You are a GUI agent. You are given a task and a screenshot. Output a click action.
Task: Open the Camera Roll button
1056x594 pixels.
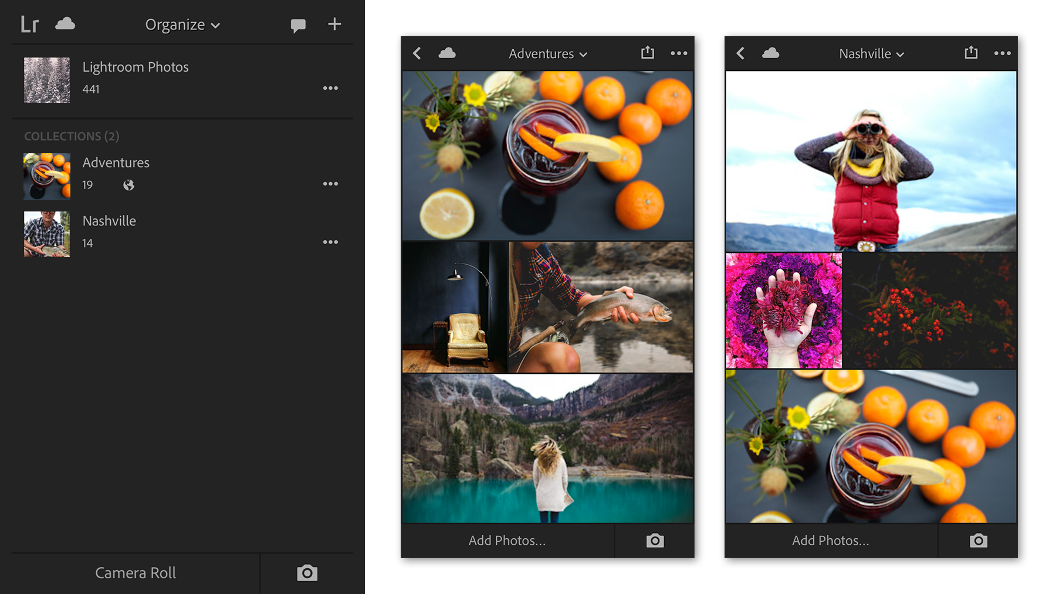click(x=136, y=573)
